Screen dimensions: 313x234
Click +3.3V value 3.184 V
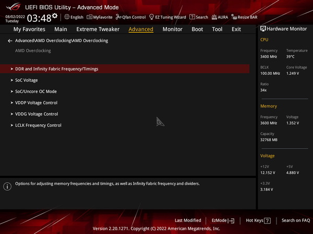[x=267, y=189]
